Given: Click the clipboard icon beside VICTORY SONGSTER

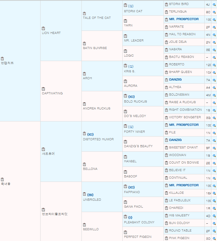Looking at the screenshot, I should [166, 118].
